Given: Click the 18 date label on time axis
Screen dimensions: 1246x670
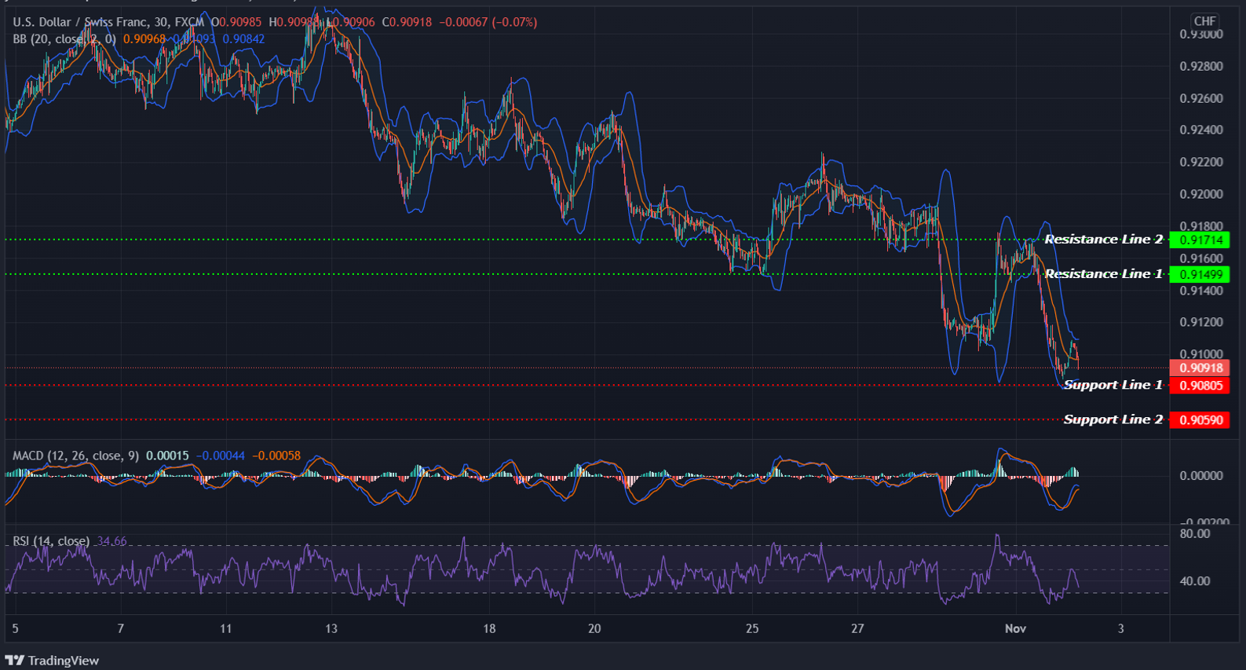Looking at the screenshot, I should tap(489, 628).
